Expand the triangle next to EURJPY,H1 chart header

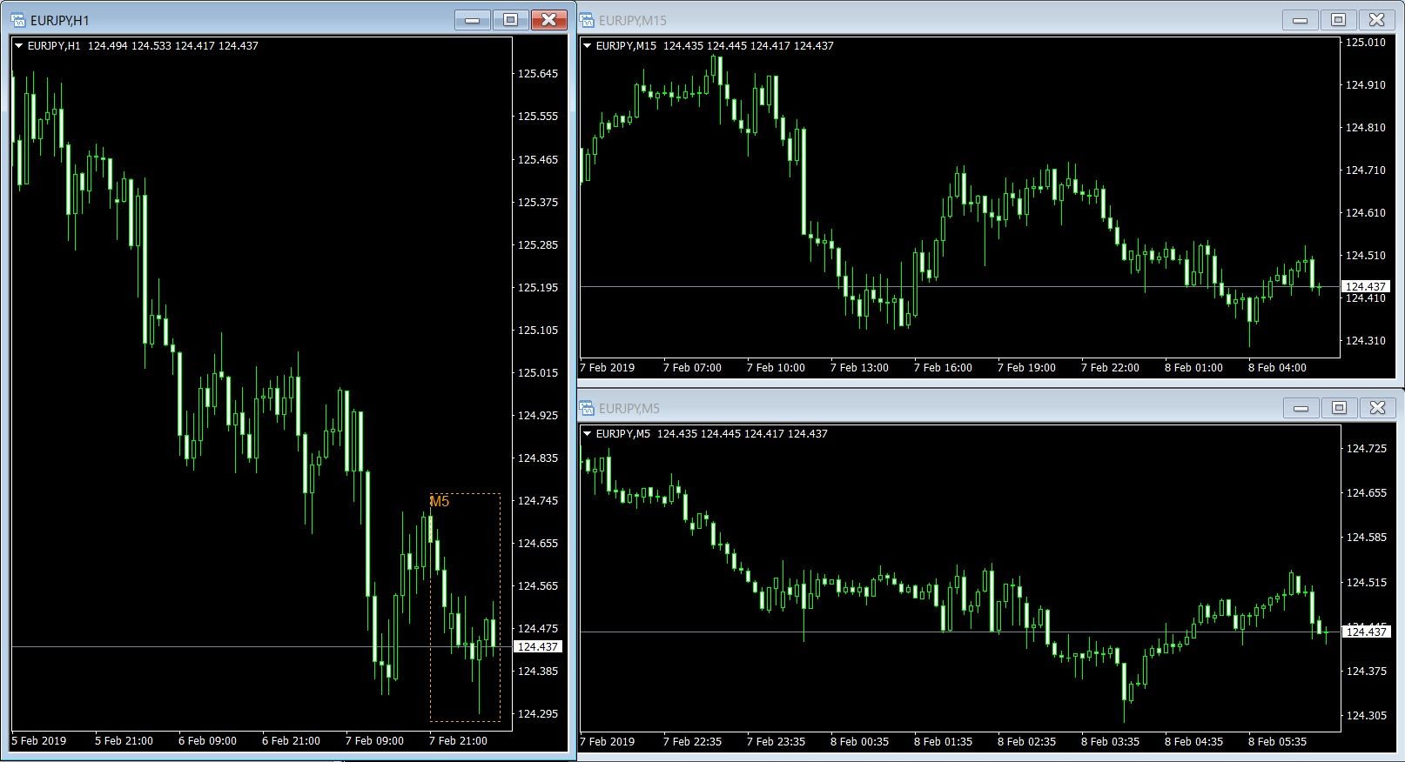pyautogui.click(x=19, y=46)
